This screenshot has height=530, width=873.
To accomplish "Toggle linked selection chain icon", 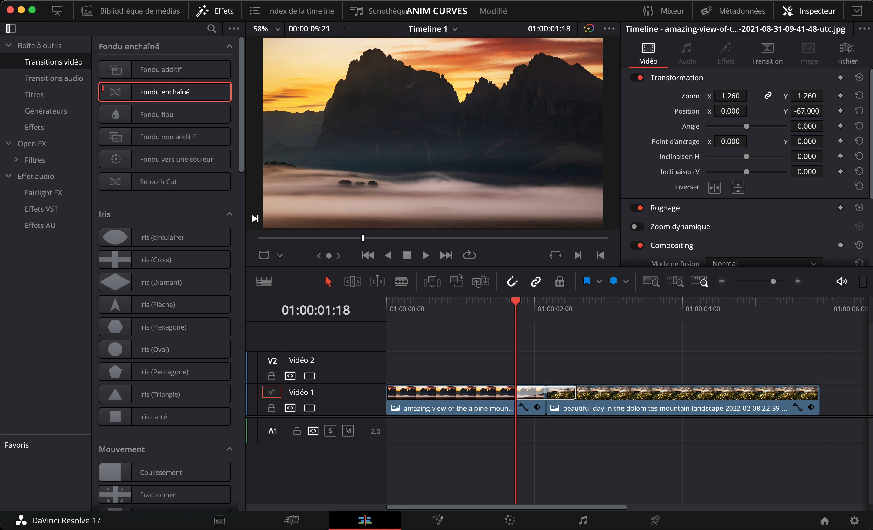I will click(535, 281).
